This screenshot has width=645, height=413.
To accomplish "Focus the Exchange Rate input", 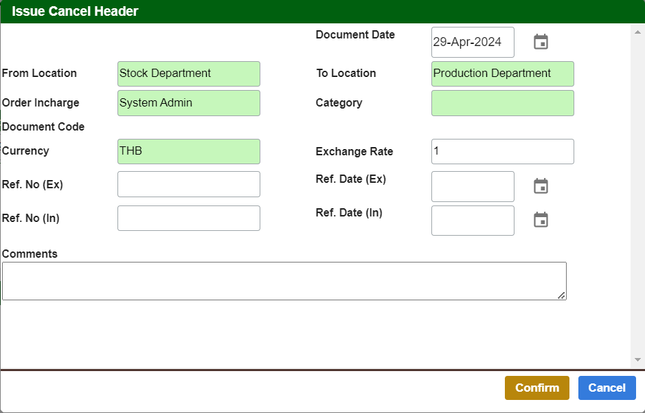I will tap(502, 151).
